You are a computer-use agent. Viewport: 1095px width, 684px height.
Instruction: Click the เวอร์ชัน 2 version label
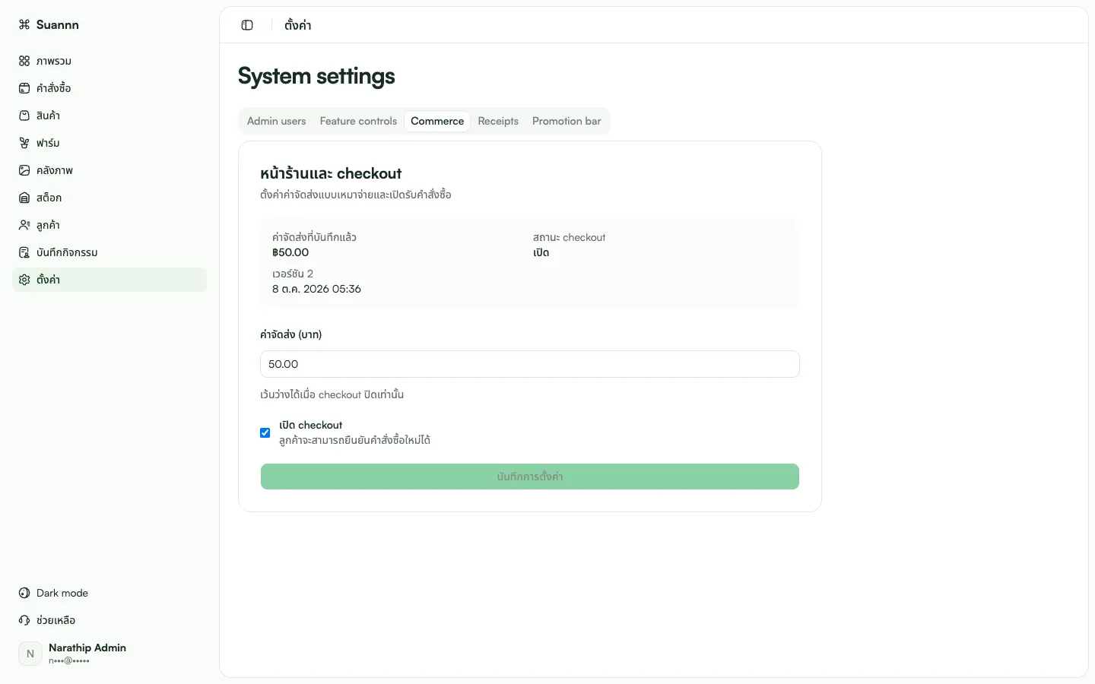(293, 274)
